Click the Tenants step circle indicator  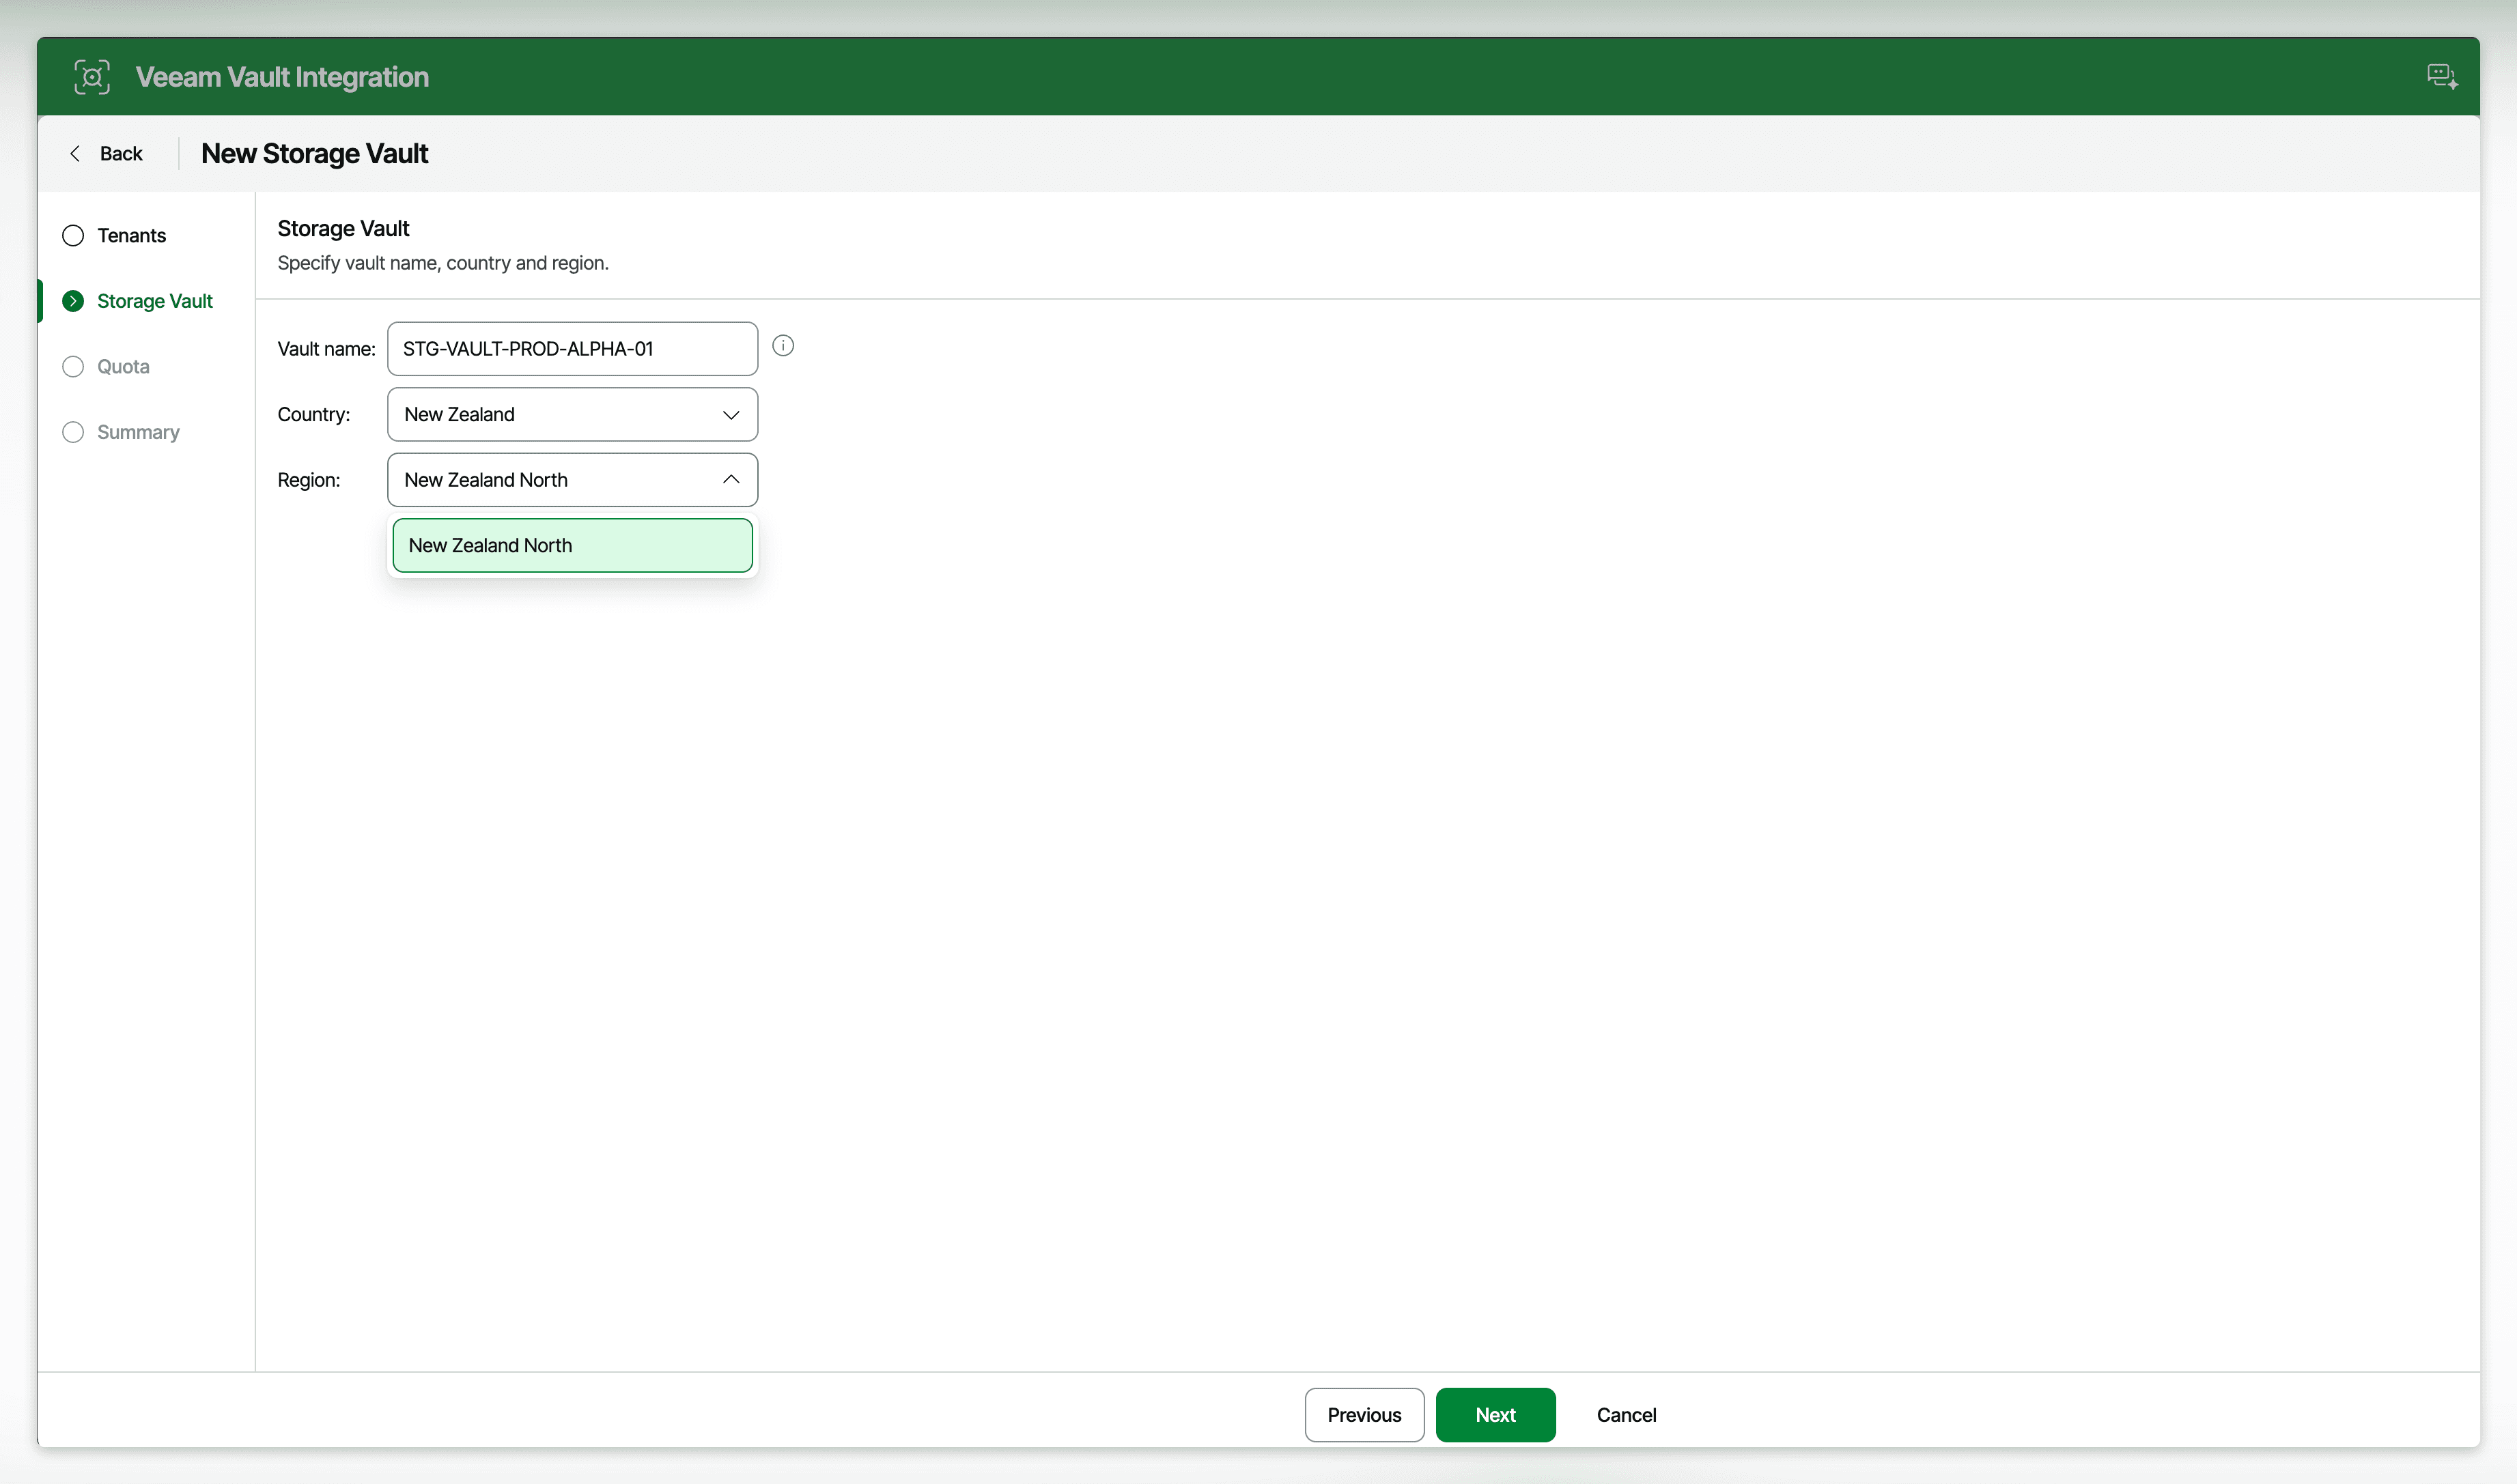click(73, 236)
